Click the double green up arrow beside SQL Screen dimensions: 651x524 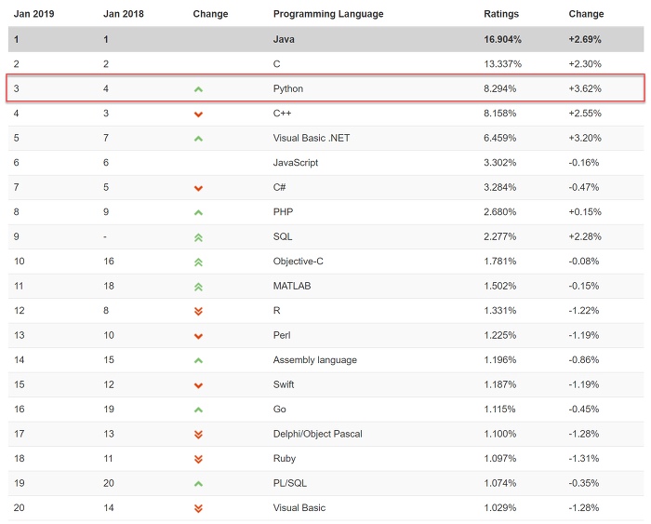click(x=198, y=237)
